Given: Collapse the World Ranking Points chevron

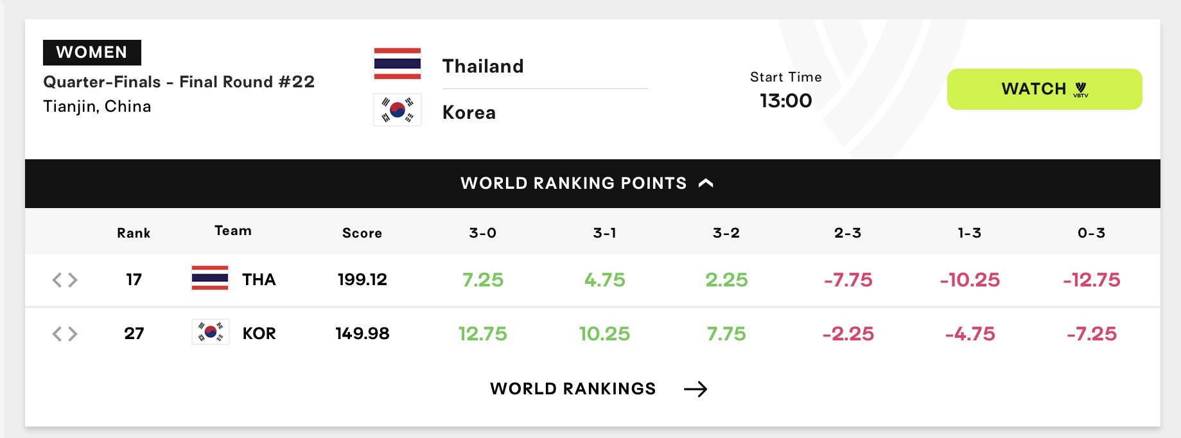Looking at the screenshot, I should coord(706,183).
